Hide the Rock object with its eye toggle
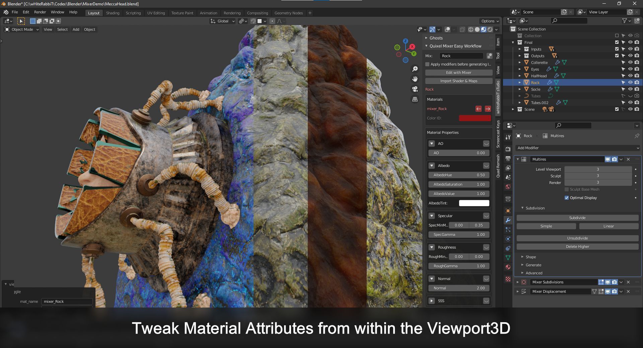Viewport: 643px width, 348px height. [x=630, y=82]
